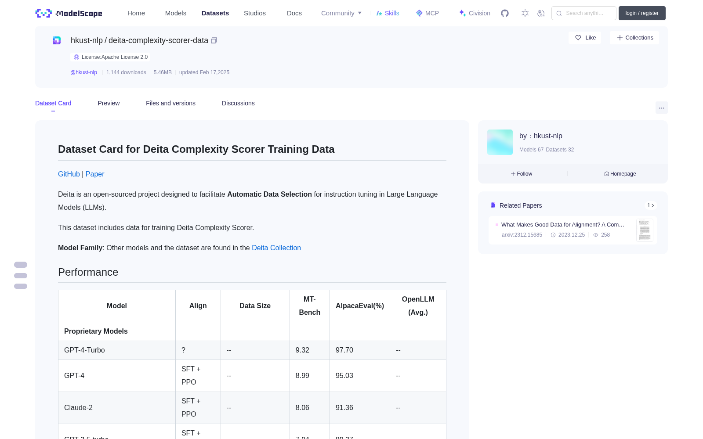Click the '1,144 downloads' text
Screen dimensions: 703x439
point(126,72)
